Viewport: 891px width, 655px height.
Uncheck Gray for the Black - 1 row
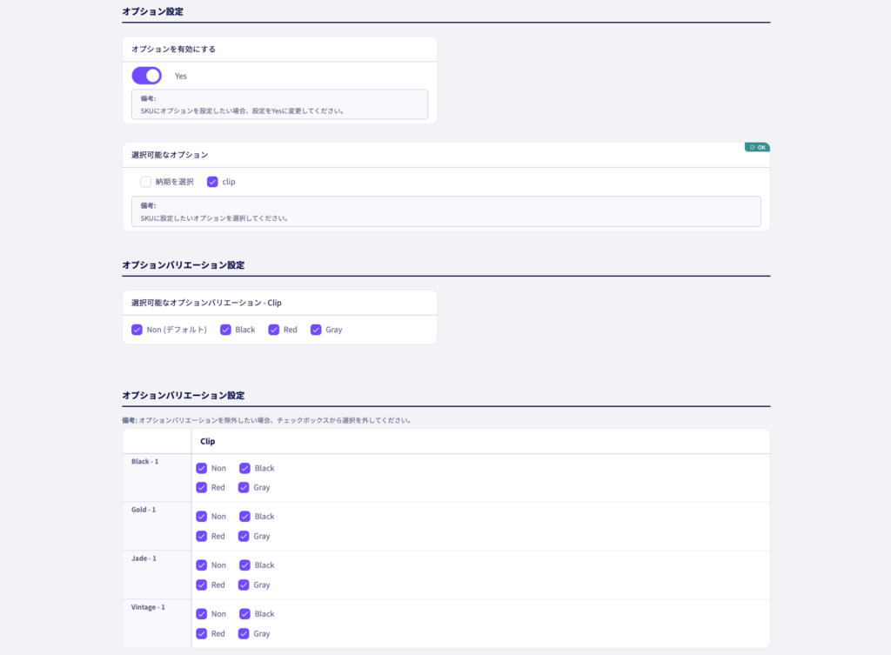[244, 487]
